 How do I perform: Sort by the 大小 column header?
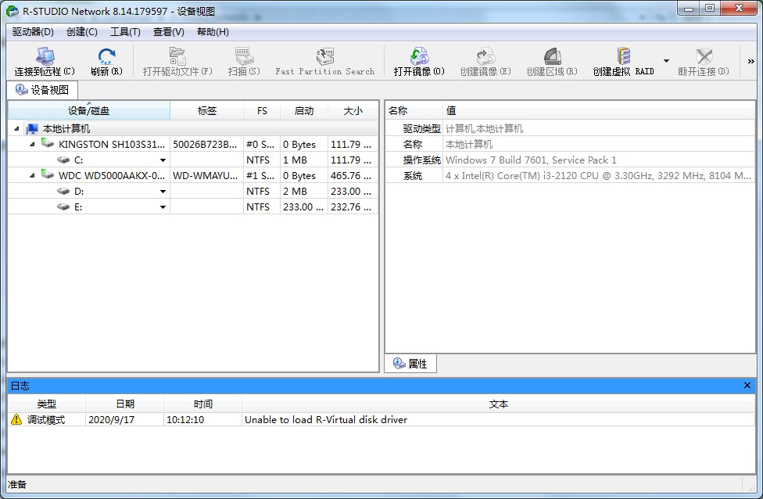[x=353, y=110]
